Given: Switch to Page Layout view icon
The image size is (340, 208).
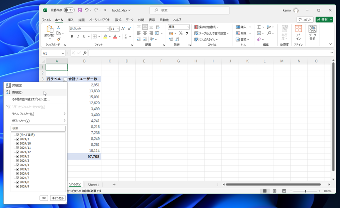Looking at the screenshot, I should click(x=274, y=191).
